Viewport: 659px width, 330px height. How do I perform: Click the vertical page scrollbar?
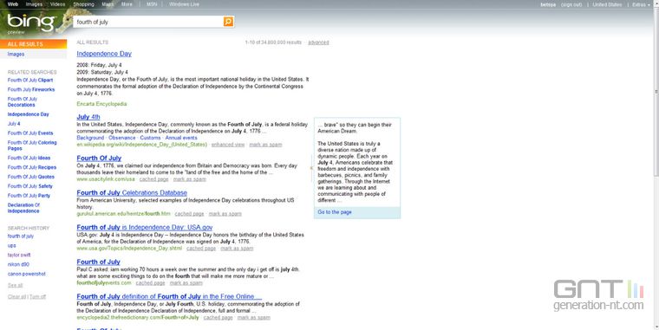tap(656, 92)
